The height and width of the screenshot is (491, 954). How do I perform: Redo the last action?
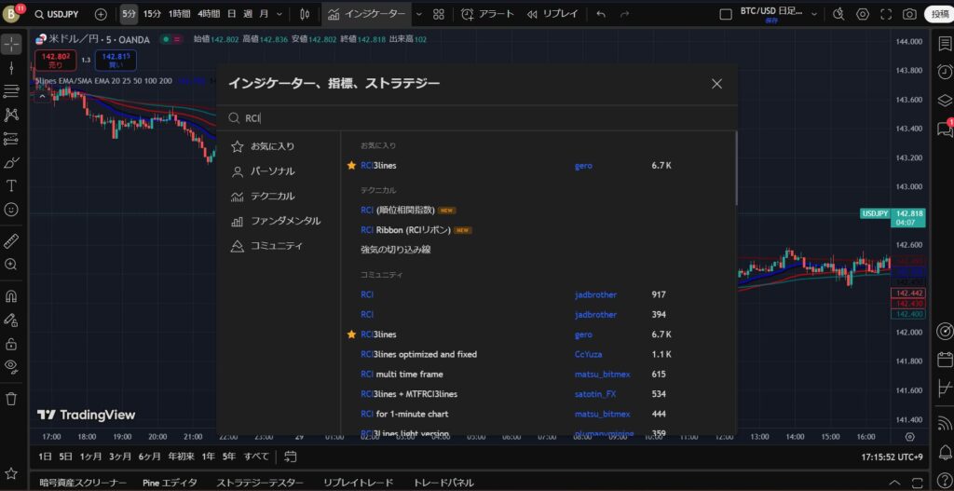click(x=624, y=14)
